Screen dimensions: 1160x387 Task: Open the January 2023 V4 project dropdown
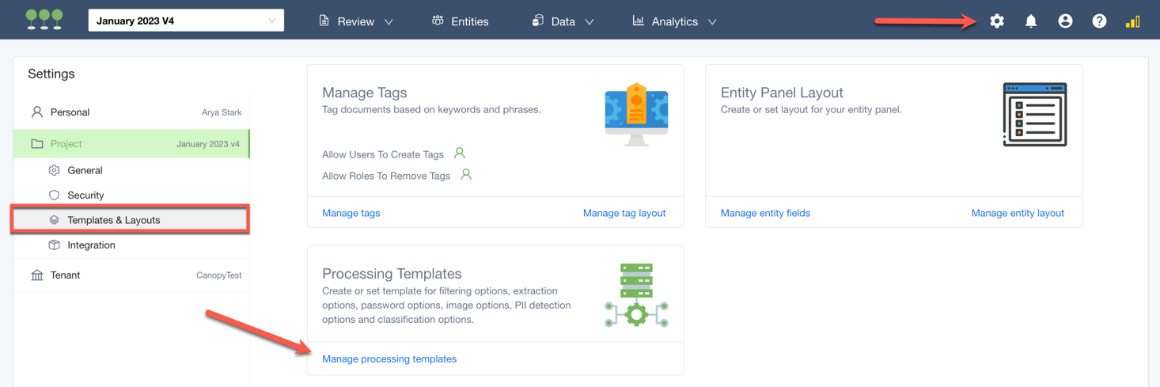[x=186, y=21]
